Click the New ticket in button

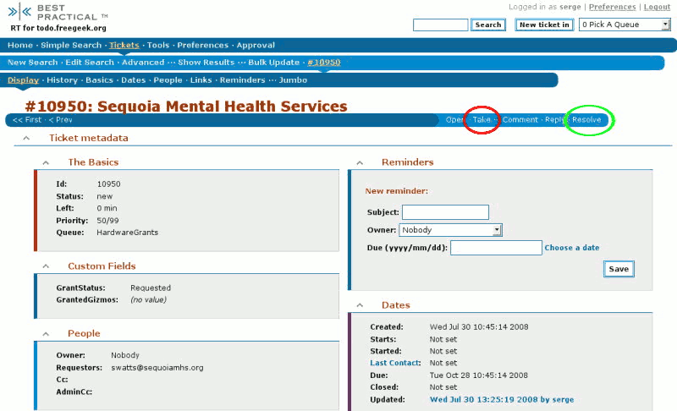544,25
